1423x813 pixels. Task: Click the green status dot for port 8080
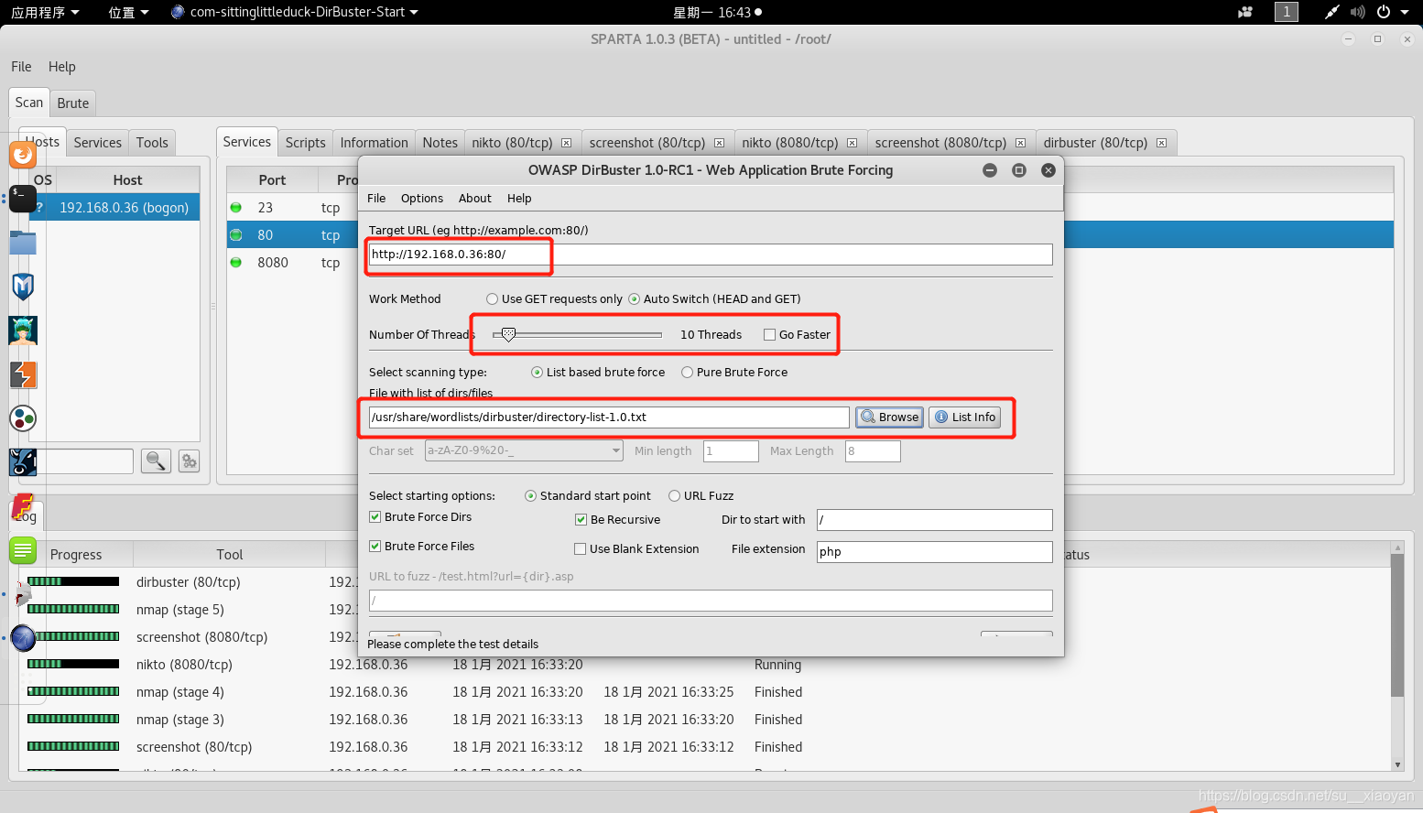(236, 263)
